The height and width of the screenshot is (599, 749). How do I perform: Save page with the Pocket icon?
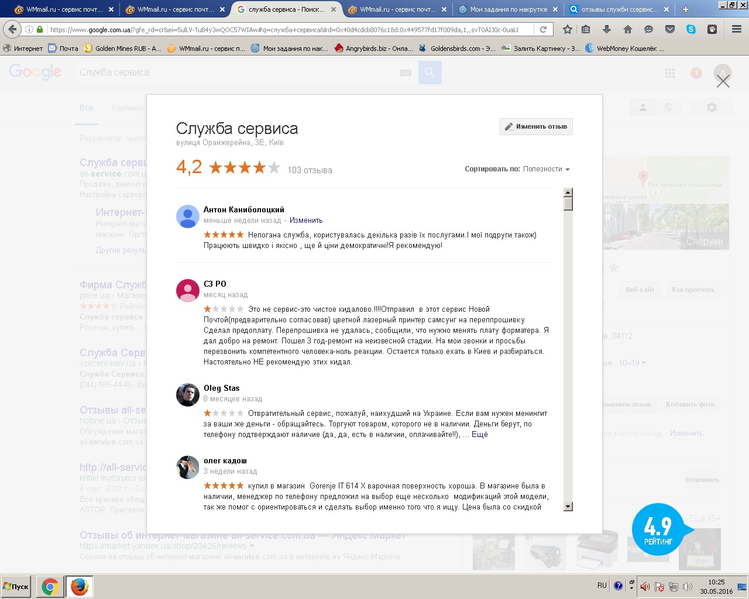(x=670, y=29)
